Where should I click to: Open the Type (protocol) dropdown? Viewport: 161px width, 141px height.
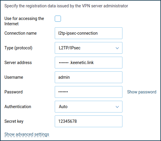(89, 48)
